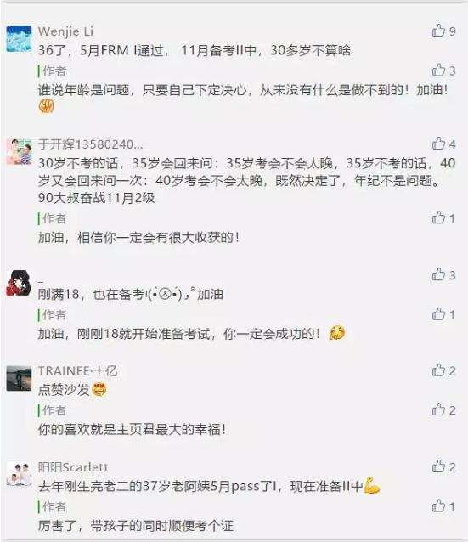Image resolution: width=468 pixels, height=542 pixels.
Task: Open the red-black anime avatar of 刚满18 commenter
Action: pos(19,283)
